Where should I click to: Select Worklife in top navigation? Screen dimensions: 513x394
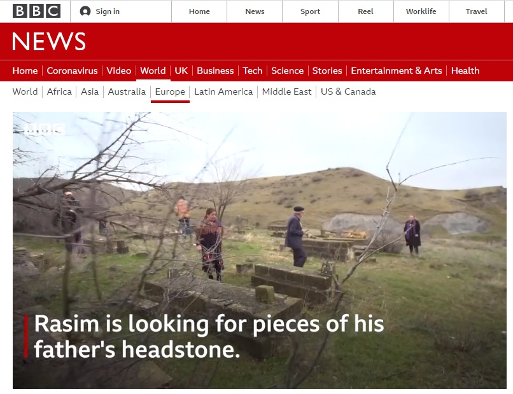[421, 11]
